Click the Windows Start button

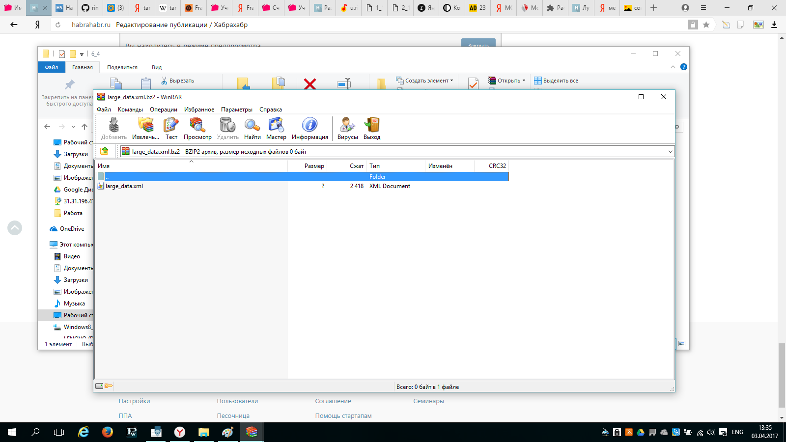coord(12,432)
